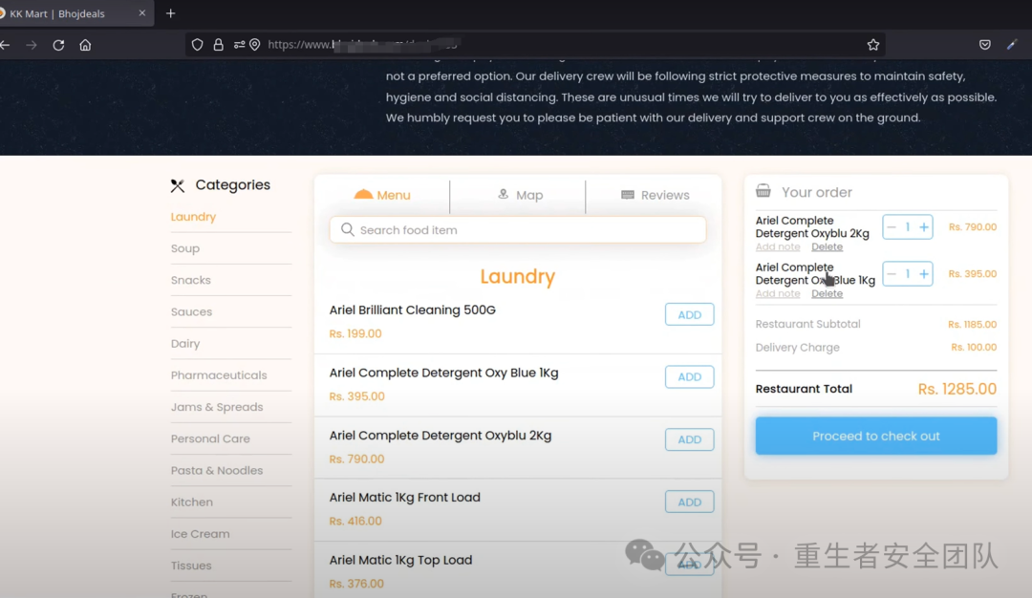Reload the page with the refresh icon

[58, 45]
